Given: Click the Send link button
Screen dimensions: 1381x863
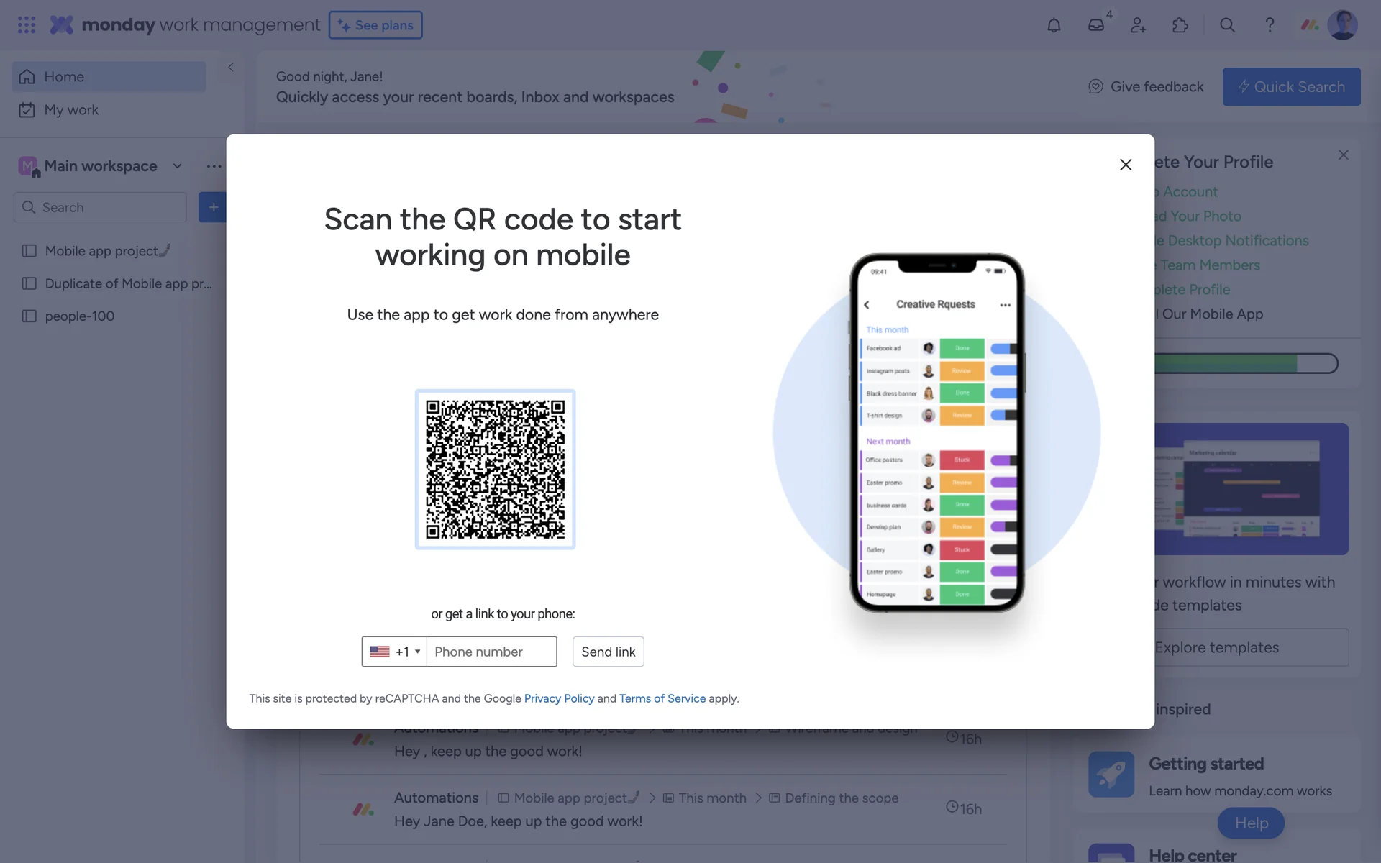Looking at the screenshot, I should tap(608, 652).
